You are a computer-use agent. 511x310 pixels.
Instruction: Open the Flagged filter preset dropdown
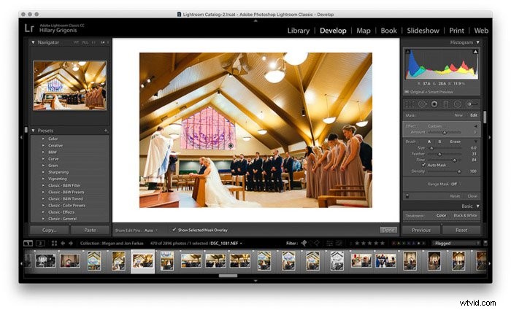coord(456,243)
